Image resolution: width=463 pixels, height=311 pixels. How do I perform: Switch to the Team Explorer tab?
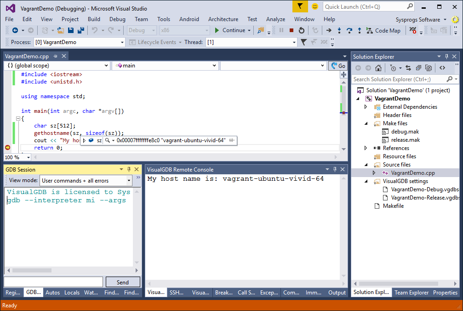tap(412, 293)
